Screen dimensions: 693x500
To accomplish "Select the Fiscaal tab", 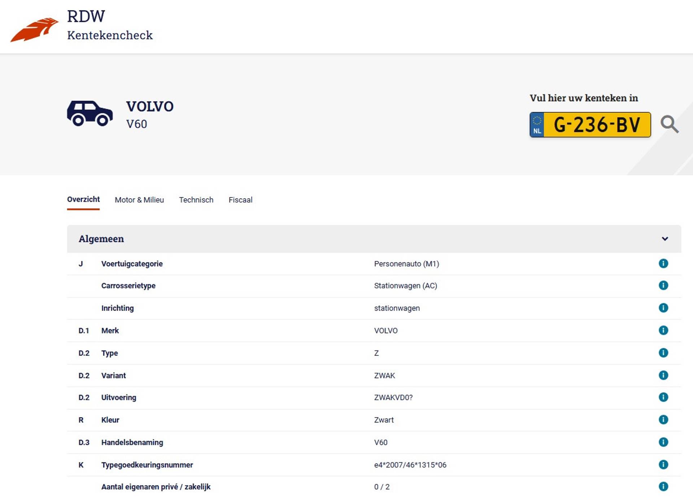I will [x=240, y=200].
